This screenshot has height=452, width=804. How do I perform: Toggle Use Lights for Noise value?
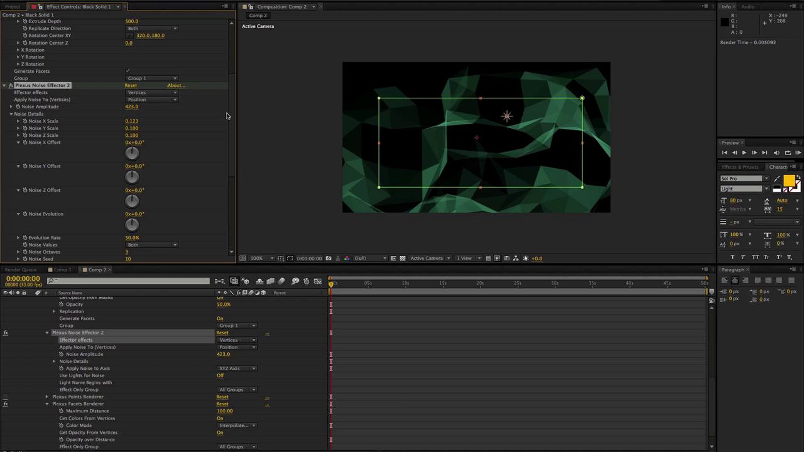point(220,375)
